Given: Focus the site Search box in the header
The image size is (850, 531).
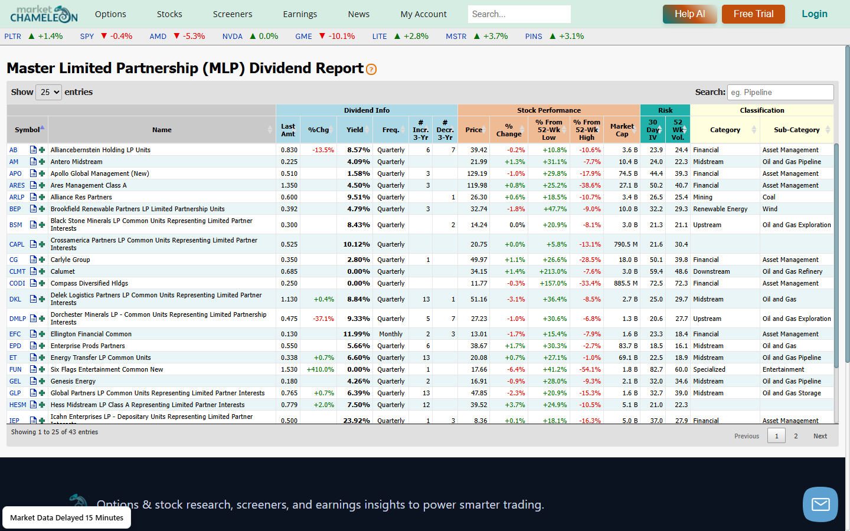Looking at the screenshot, I should [519, 14].
